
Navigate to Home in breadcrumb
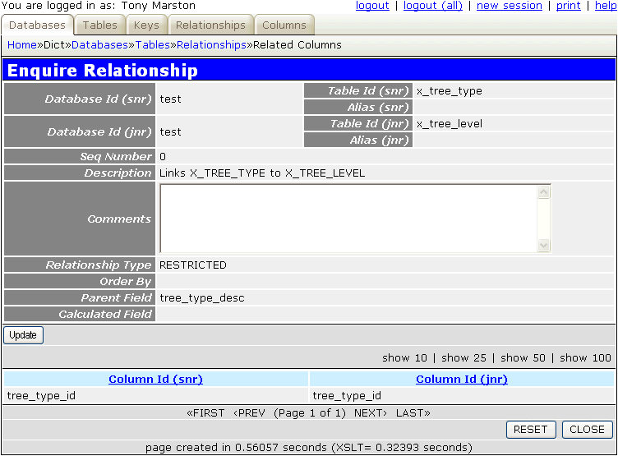(21, 45)
